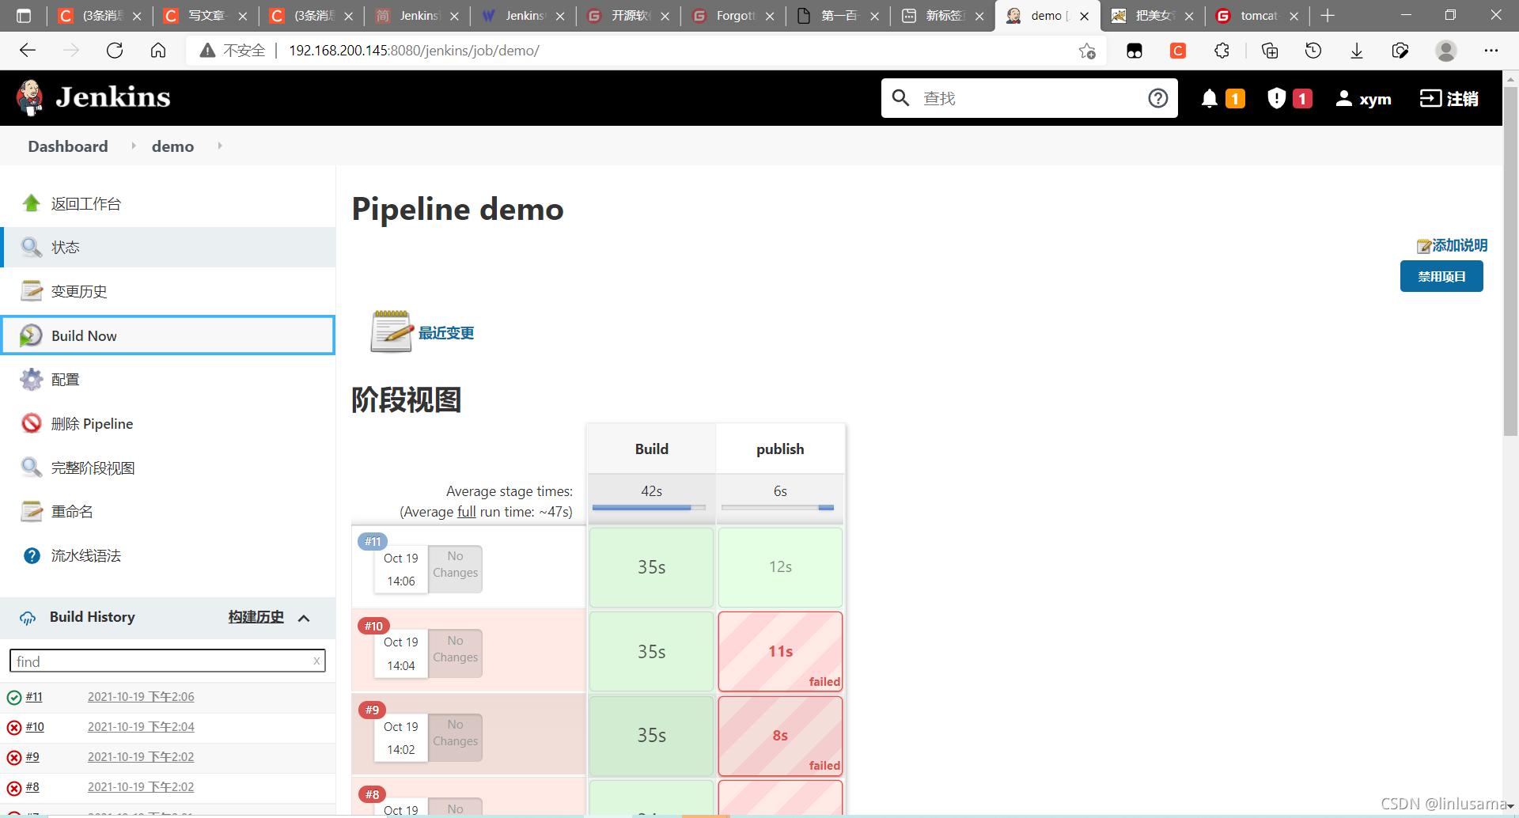
Task: Open the search help question-mark icon
Action: click(1158, 98)
